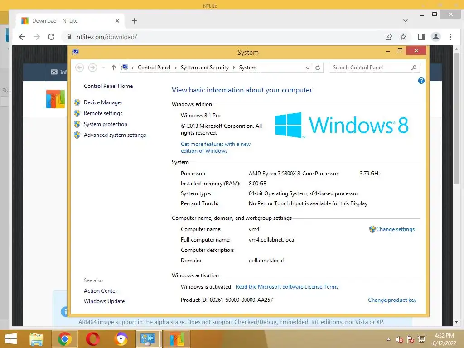The width and height of the screenshot is (464, 348).
Task: Open recent locations dropdown arrow
Action: click(x=103, y=68)
